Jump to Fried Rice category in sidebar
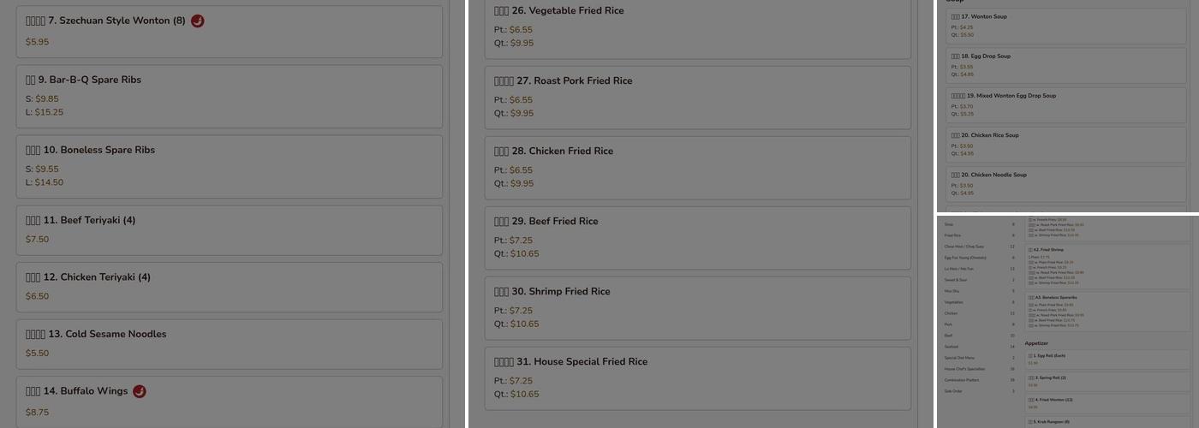This screenshot has height=428, width=1199. pos(953,235)
